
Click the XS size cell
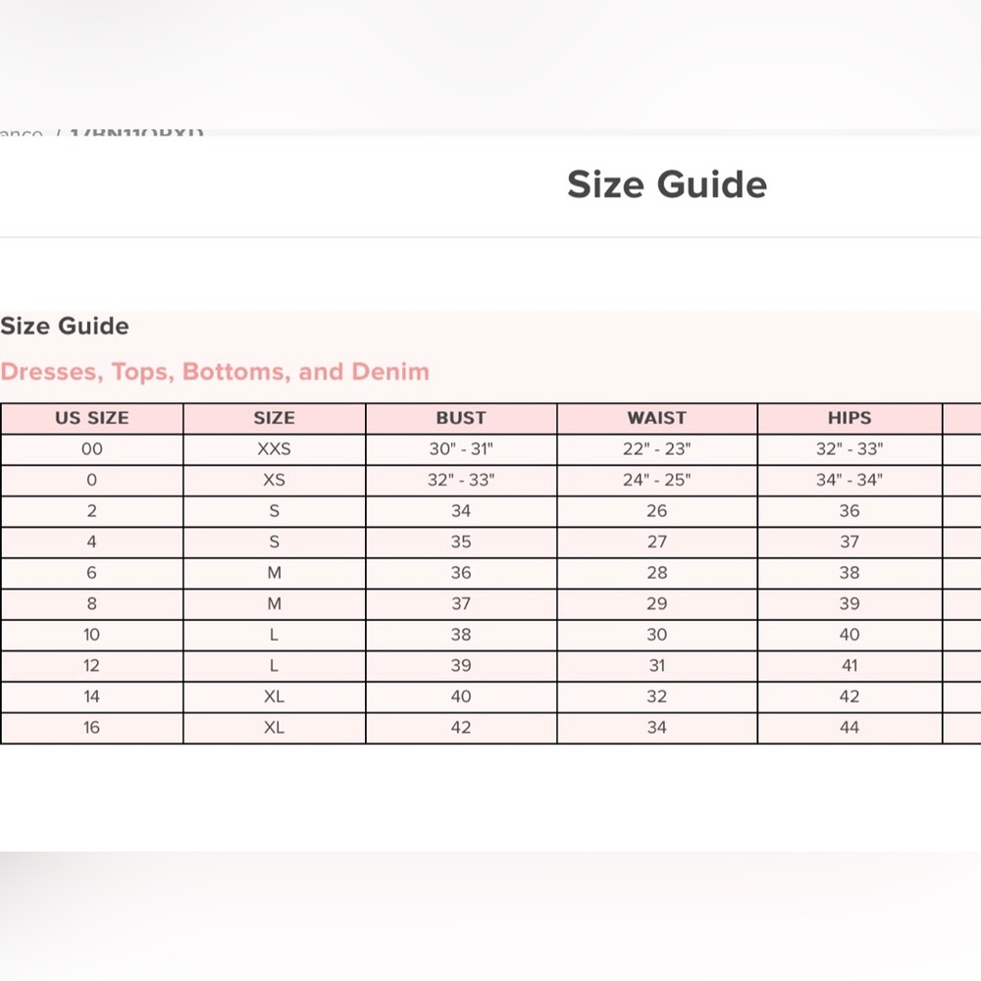tap(274, 480)
